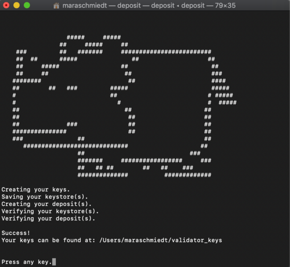
Task: Click the home folder icon in title bar
Action: (x=56, y=6)
